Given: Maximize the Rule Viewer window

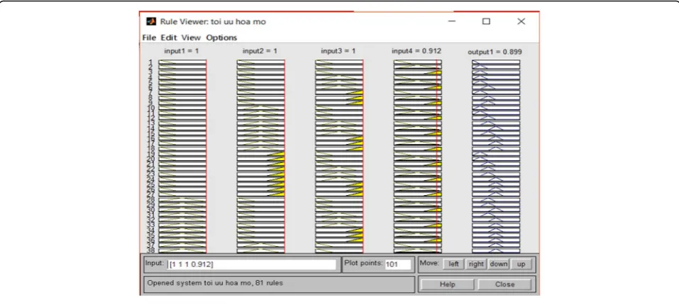Looking at the screenshot, I should click(x=486, y=21).
